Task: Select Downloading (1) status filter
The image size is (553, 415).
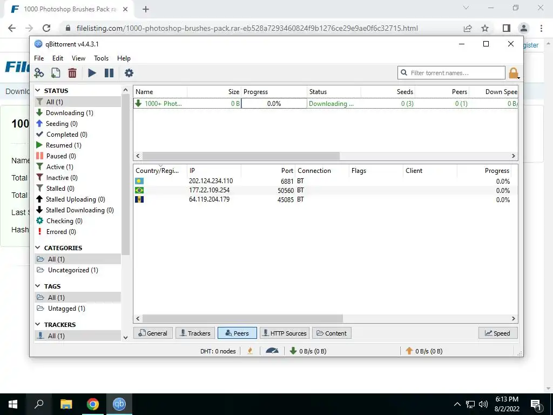Action: click(x=78, y=113)
